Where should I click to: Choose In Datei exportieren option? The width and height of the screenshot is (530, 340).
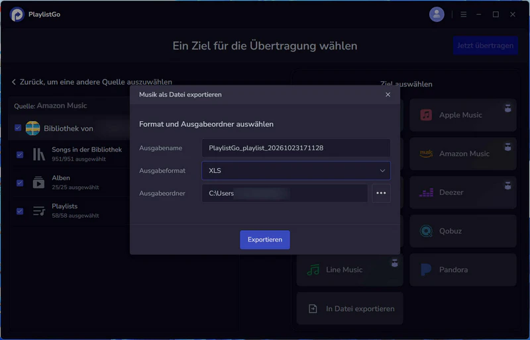point(350,309)
